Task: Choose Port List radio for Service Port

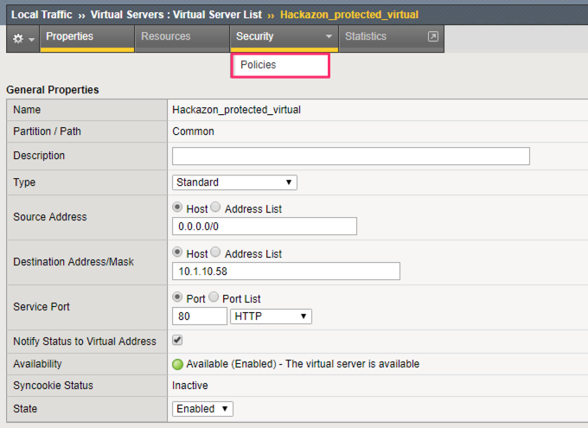Action: pyautogui.click(x=214, y=297)
